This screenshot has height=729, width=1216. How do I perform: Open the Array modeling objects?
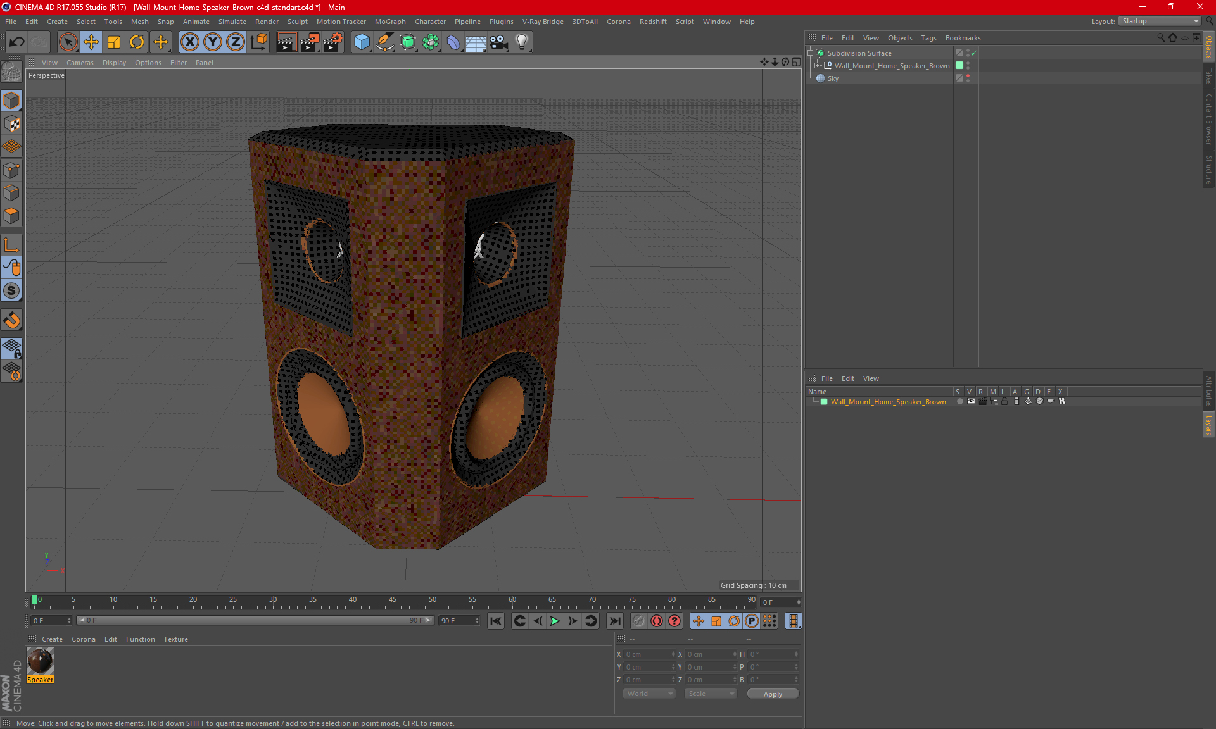point(431,42)
